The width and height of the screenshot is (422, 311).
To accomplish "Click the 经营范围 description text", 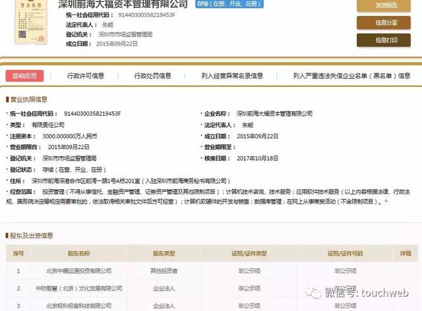I will 208,196.
